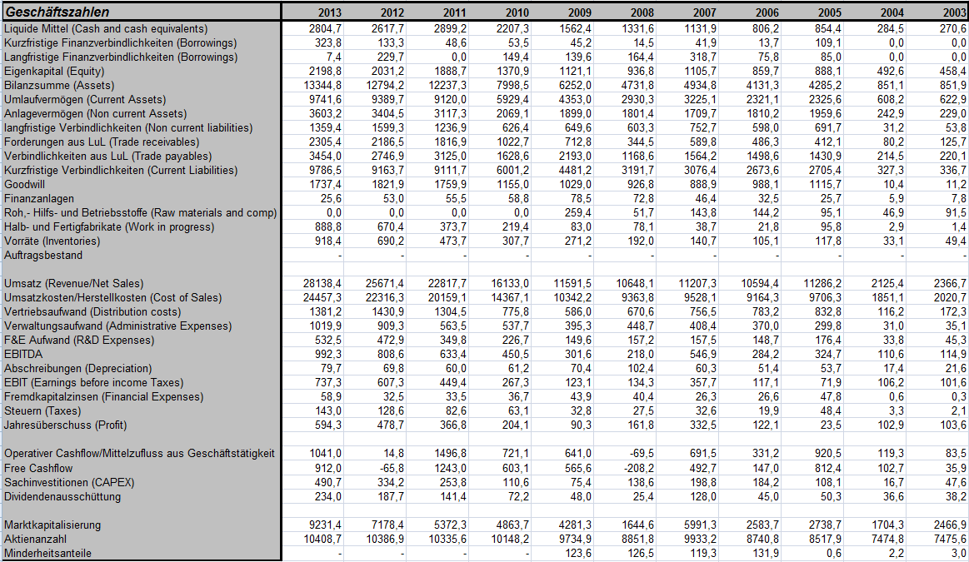The image size is (969, 562).
Task: Select the Fremdkapitalzinsen row label
Action: pyautogui.click(x=104, y=397)
